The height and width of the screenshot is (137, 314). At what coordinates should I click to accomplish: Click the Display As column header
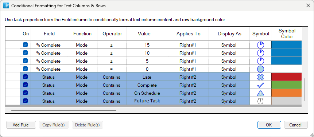229,34
